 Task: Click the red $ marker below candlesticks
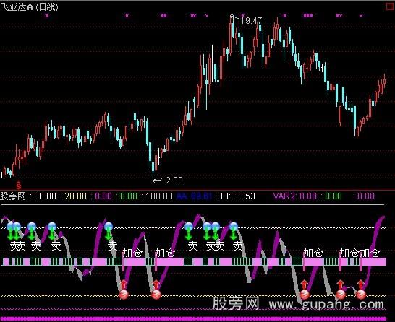tap(19, 186)
